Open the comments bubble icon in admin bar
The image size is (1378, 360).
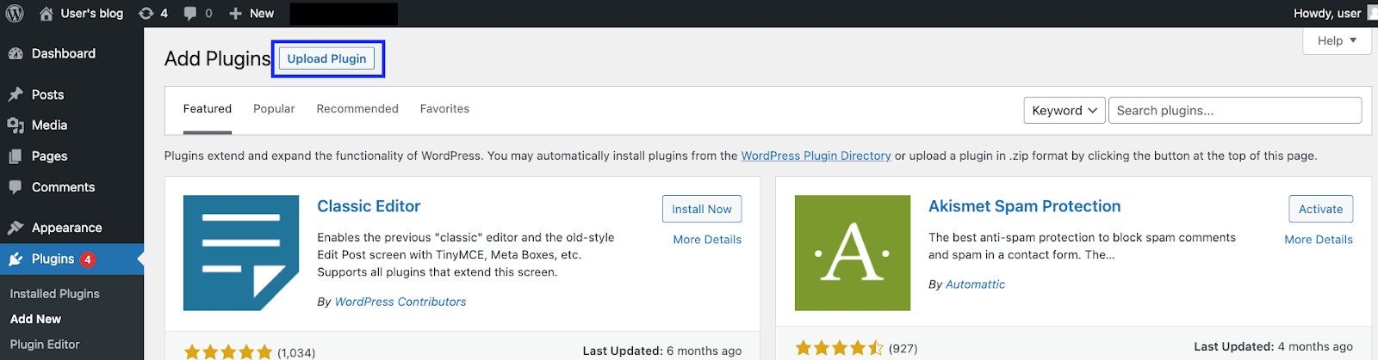click(x=190, y=14)
